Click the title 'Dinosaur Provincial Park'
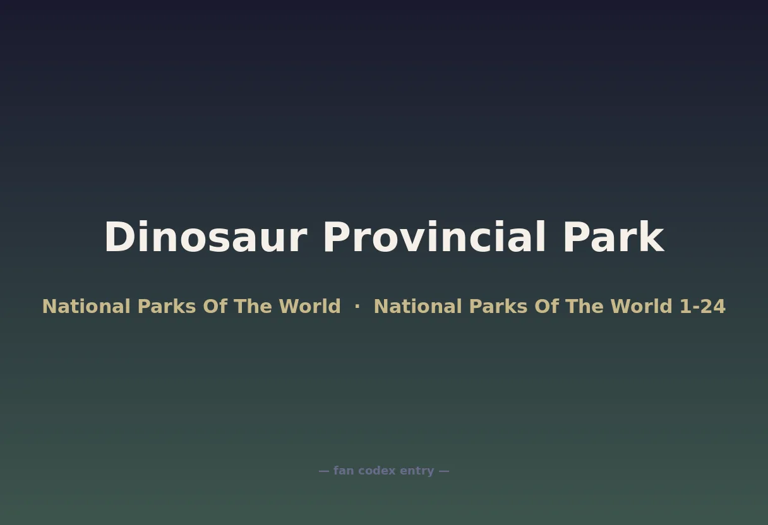Screen dimensions: 768x525 pyautogui.click(x=384, y=238)
